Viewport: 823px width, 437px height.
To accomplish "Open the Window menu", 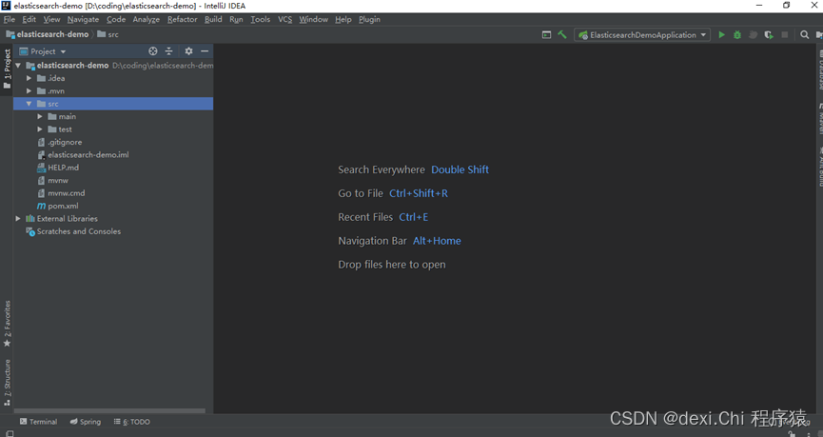I will 313,19.
